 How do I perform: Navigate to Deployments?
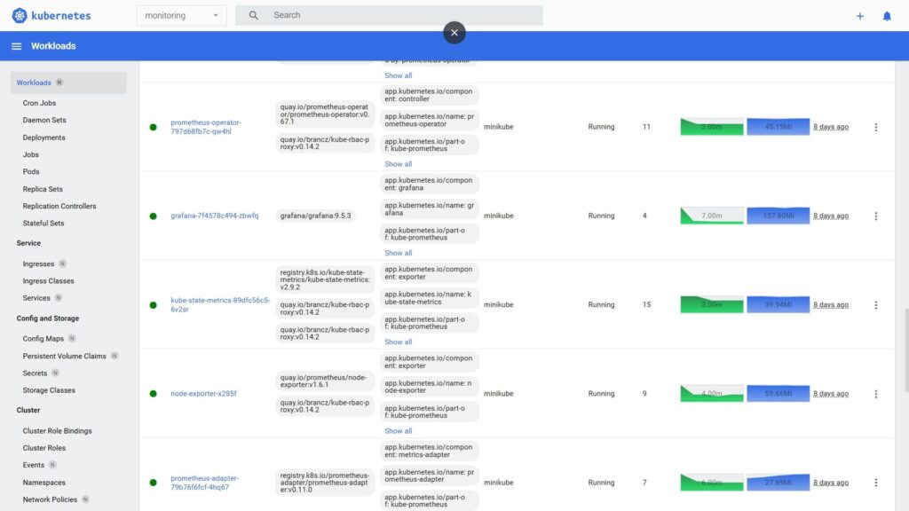tap(44, 138)
